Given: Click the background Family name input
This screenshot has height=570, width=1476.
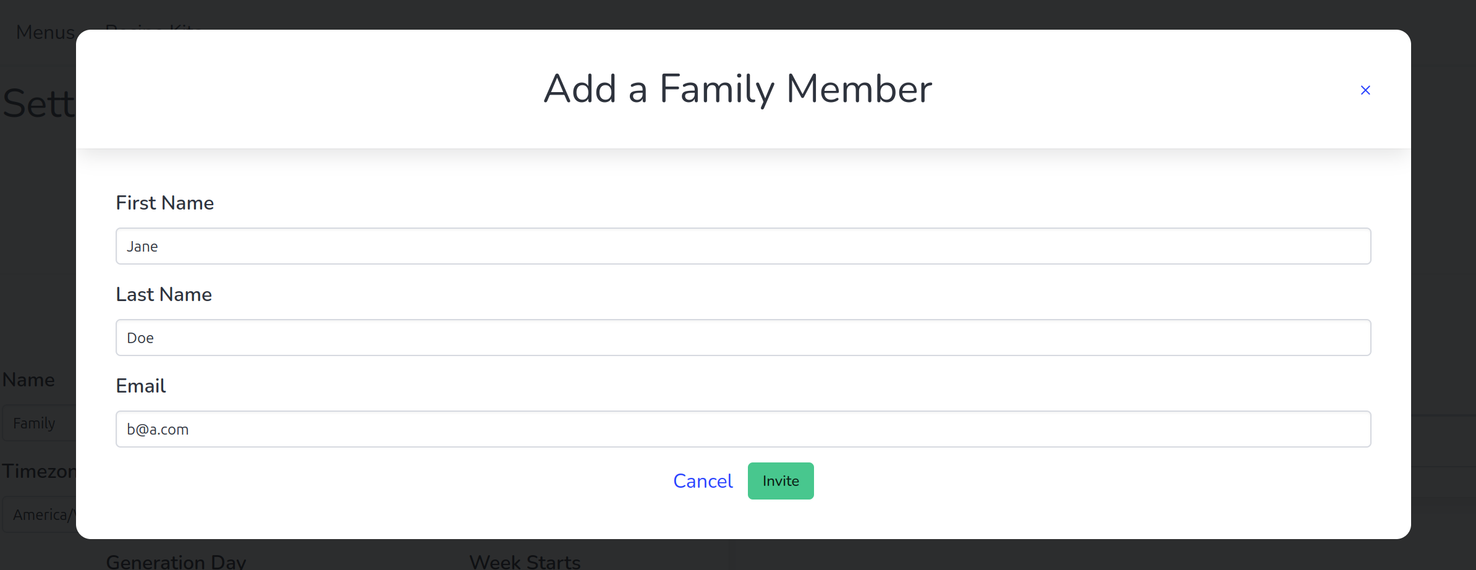Looking at the screenshot, I should click(x=37, y=423).
